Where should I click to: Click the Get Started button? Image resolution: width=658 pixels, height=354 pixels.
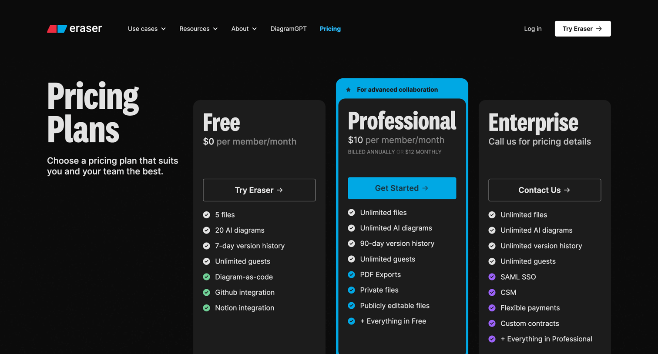(x=402, y=188)
